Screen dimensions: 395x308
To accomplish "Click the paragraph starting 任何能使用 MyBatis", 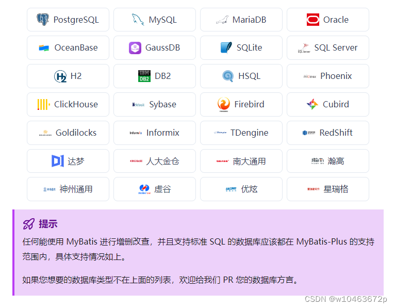I will (198, 249).
